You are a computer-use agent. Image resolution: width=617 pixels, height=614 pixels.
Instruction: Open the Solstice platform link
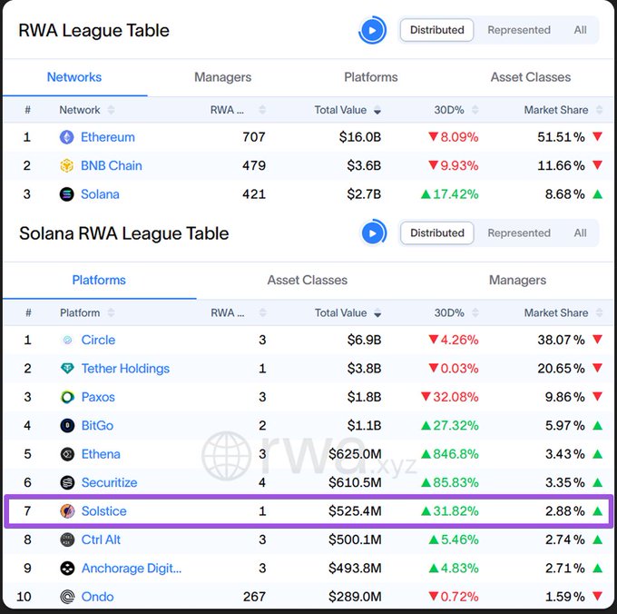point(103,511)
